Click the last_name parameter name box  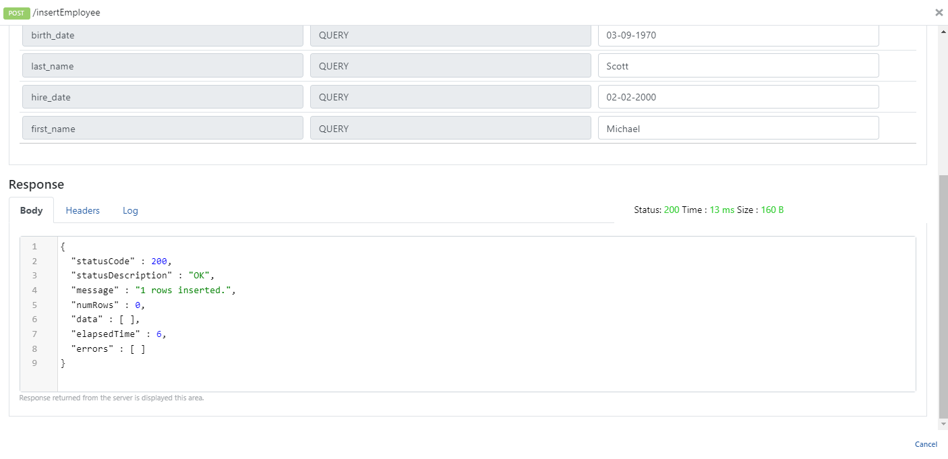tap(162, 66)
